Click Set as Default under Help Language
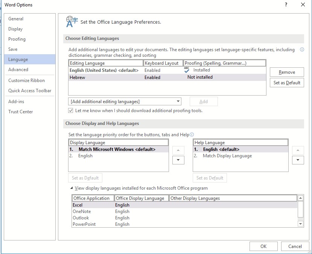312x254 pixels. tap(210, 178)
